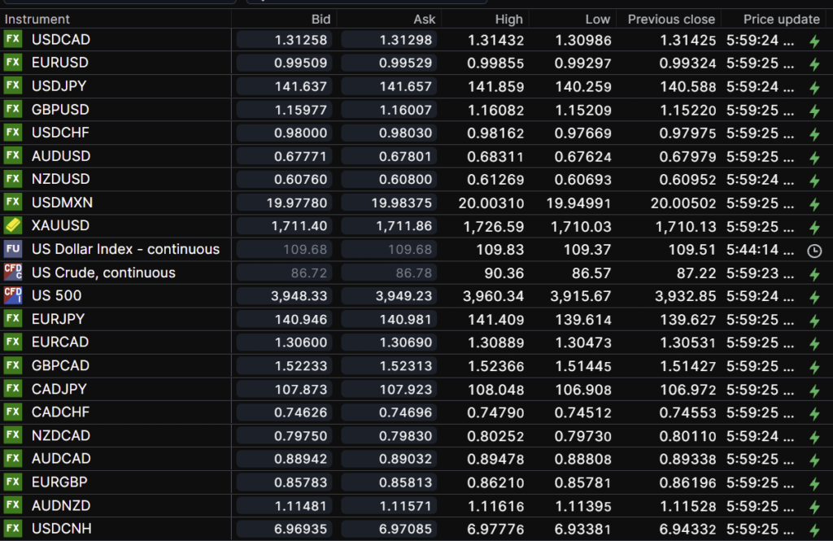Click the FU icon for US Dollar Index
Image resolution: width=833 pixels, height=541 pixels.
[x=12, y=249]
